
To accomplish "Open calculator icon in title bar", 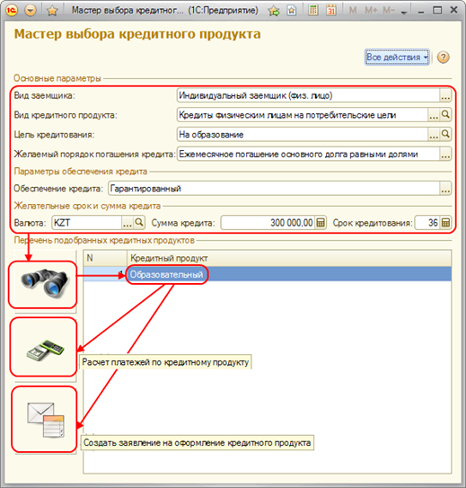I will tap(313, 11).
